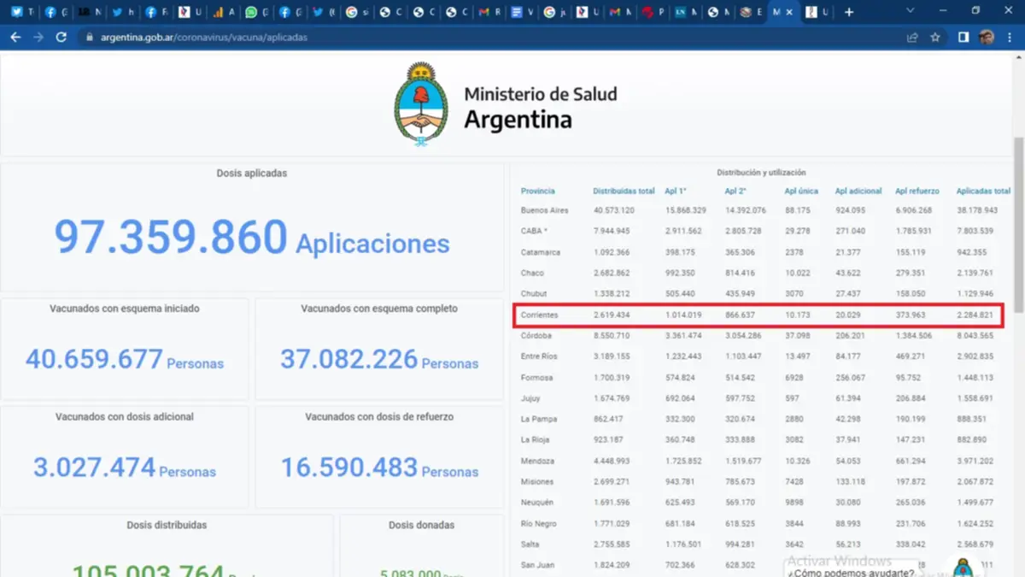Select the Chaco row name
Image resolution: width=1025 pixels, height=577 pixels.
click(532, 273)
